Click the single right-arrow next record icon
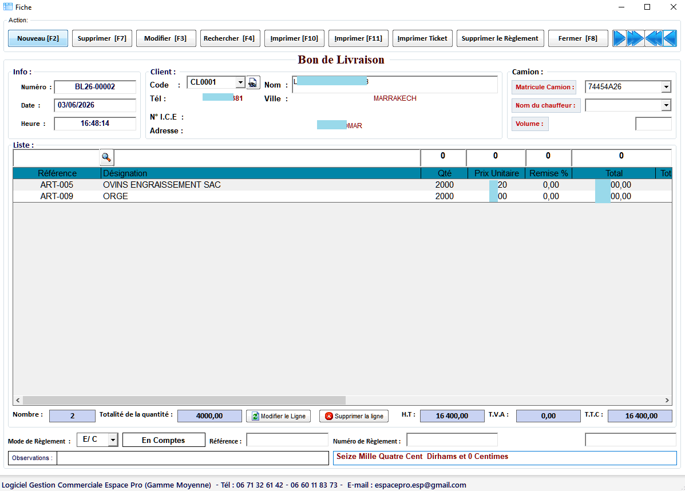 tap(619, 38)
